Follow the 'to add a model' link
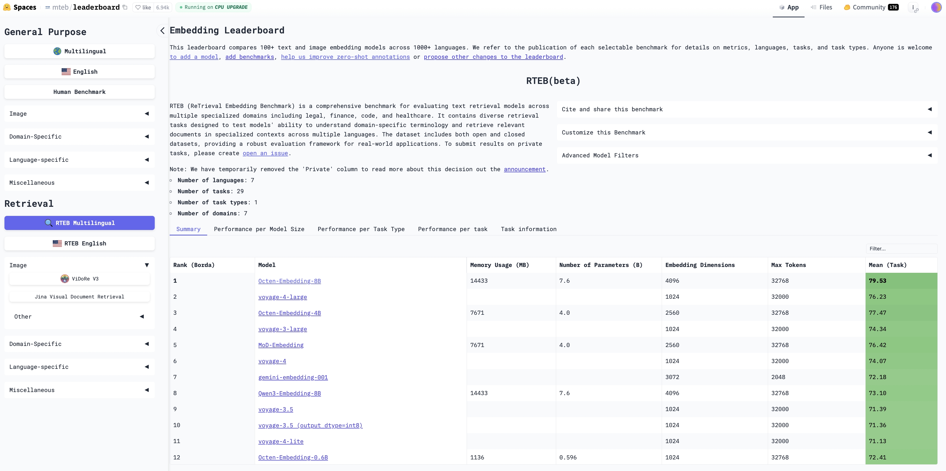This screenshot has width=946, height=471. pos(194,57)
